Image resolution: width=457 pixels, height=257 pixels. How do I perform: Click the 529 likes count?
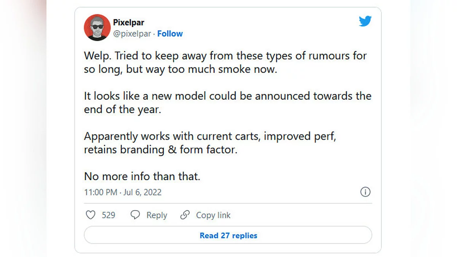tap(109, 215)
